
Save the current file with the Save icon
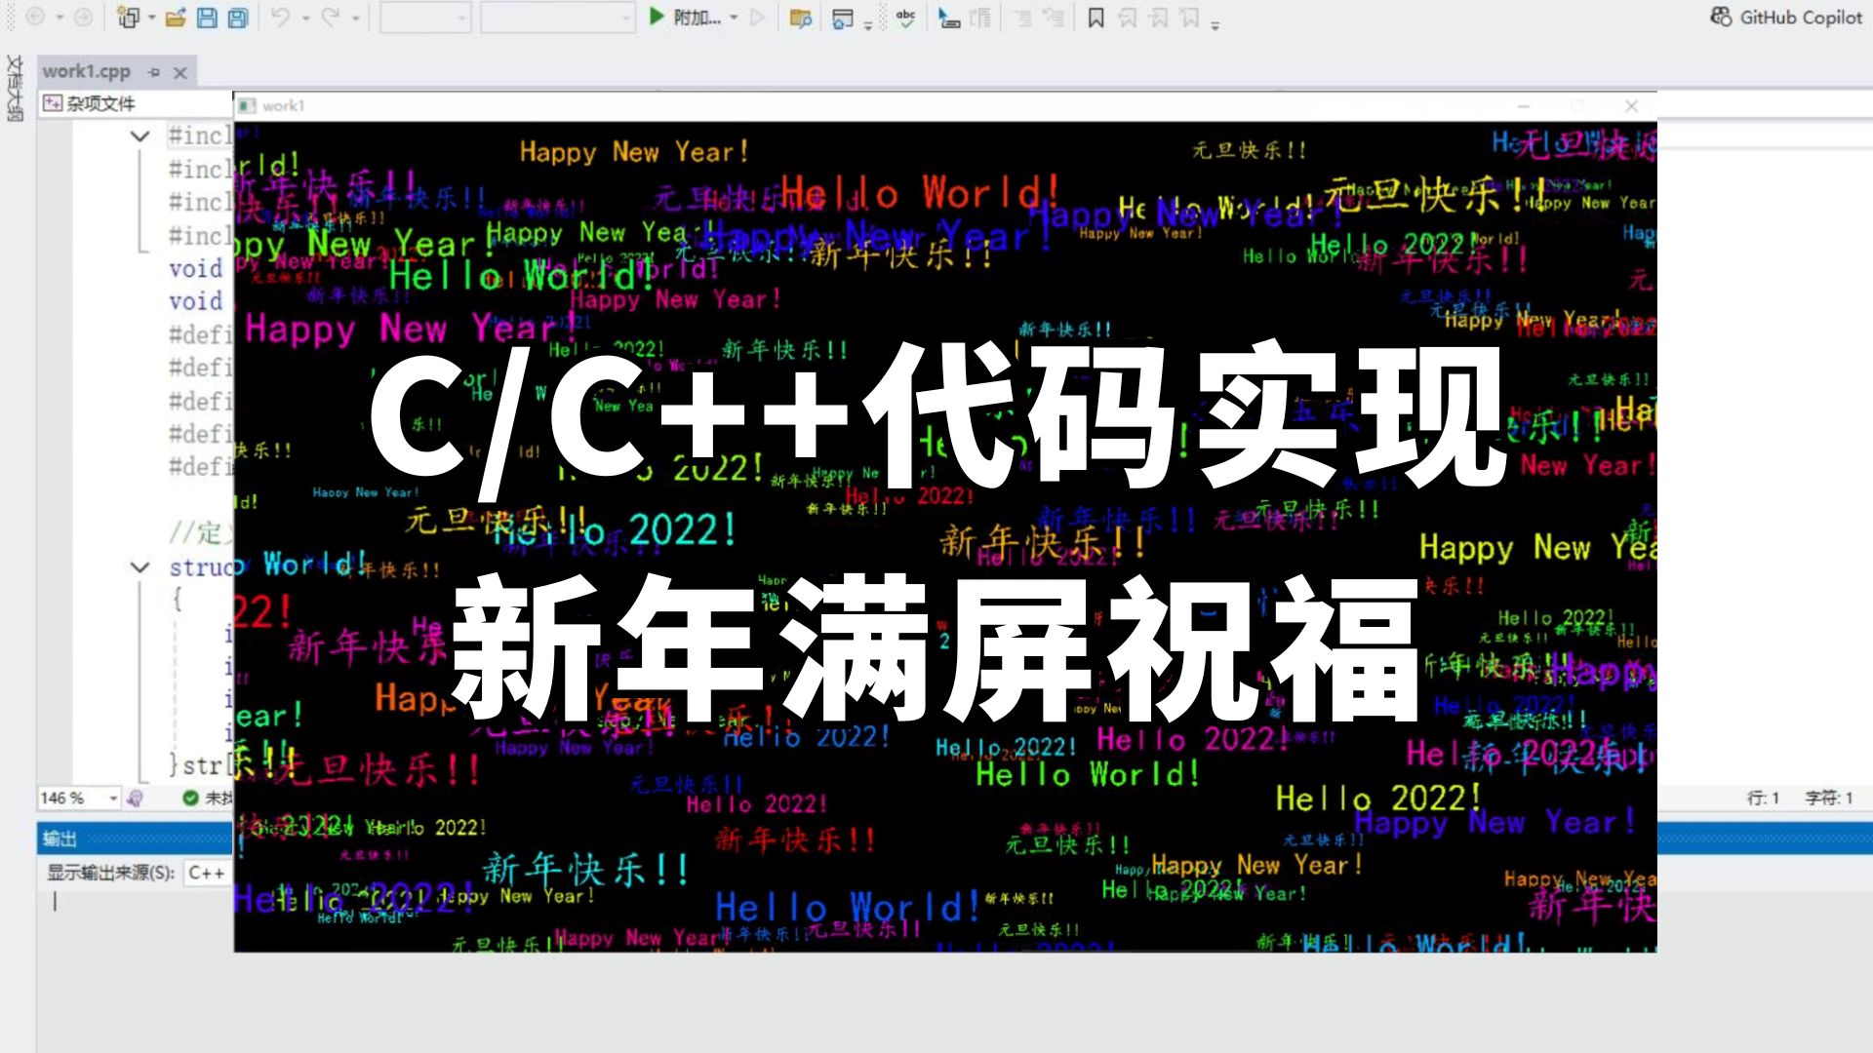tap(206, 17)
